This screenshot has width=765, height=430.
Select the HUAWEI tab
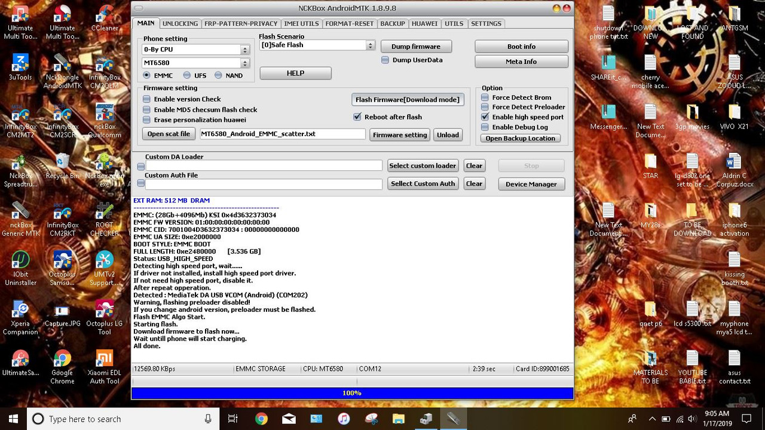(424, 23)
